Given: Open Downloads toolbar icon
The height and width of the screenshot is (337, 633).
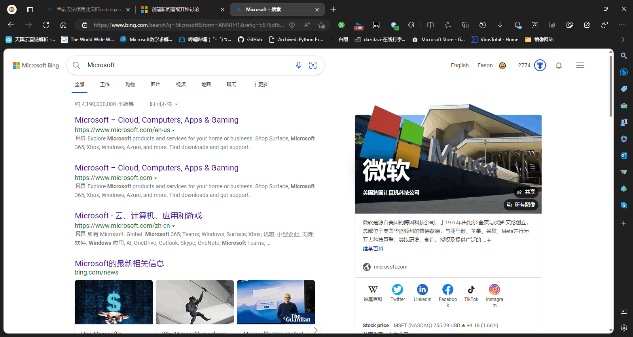Looking at the screenshot, I should click(500, 25).
